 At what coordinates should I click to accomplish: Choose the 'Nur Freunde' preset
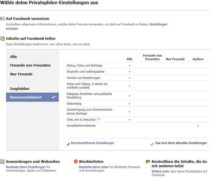coord(21,74)
